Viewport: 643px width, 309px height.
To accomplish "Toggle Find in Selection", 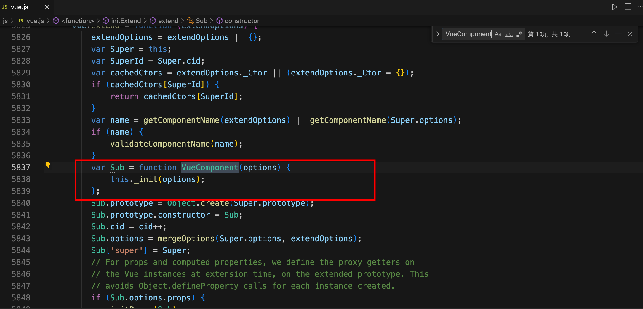I will pos(618,34).
